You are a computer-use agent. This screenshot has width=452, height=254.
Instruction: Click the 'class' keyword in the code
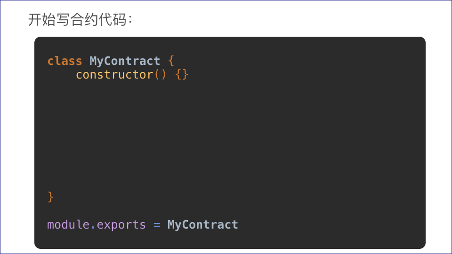click(x=65, y=61)
